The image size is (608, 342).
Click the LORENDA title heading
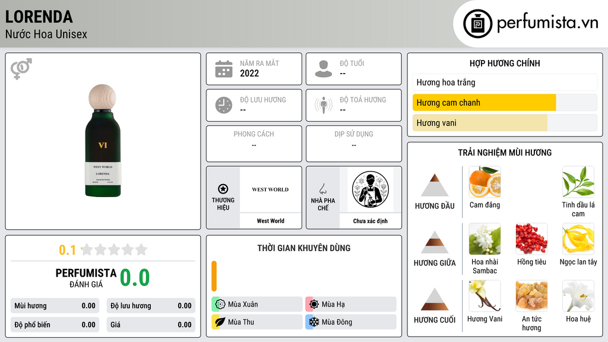tap(39, 17)
